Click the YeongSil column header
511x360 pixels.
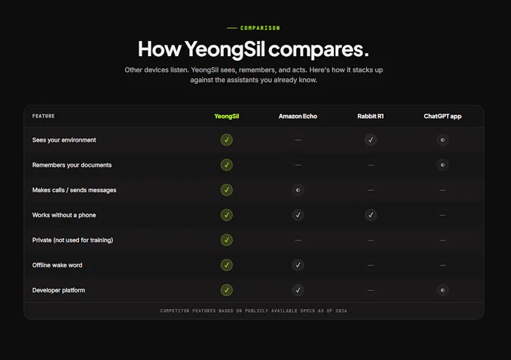click(227, 116)
